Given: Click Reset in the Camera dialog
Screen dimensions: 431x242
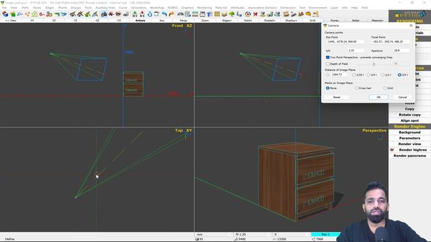Looking at the screenshot, I should click(337, 97).
